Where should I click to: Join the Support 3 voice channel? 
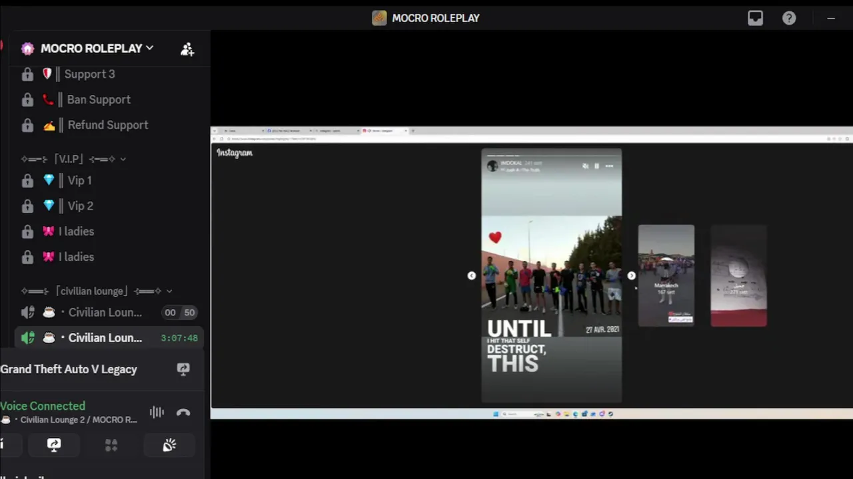110,74
